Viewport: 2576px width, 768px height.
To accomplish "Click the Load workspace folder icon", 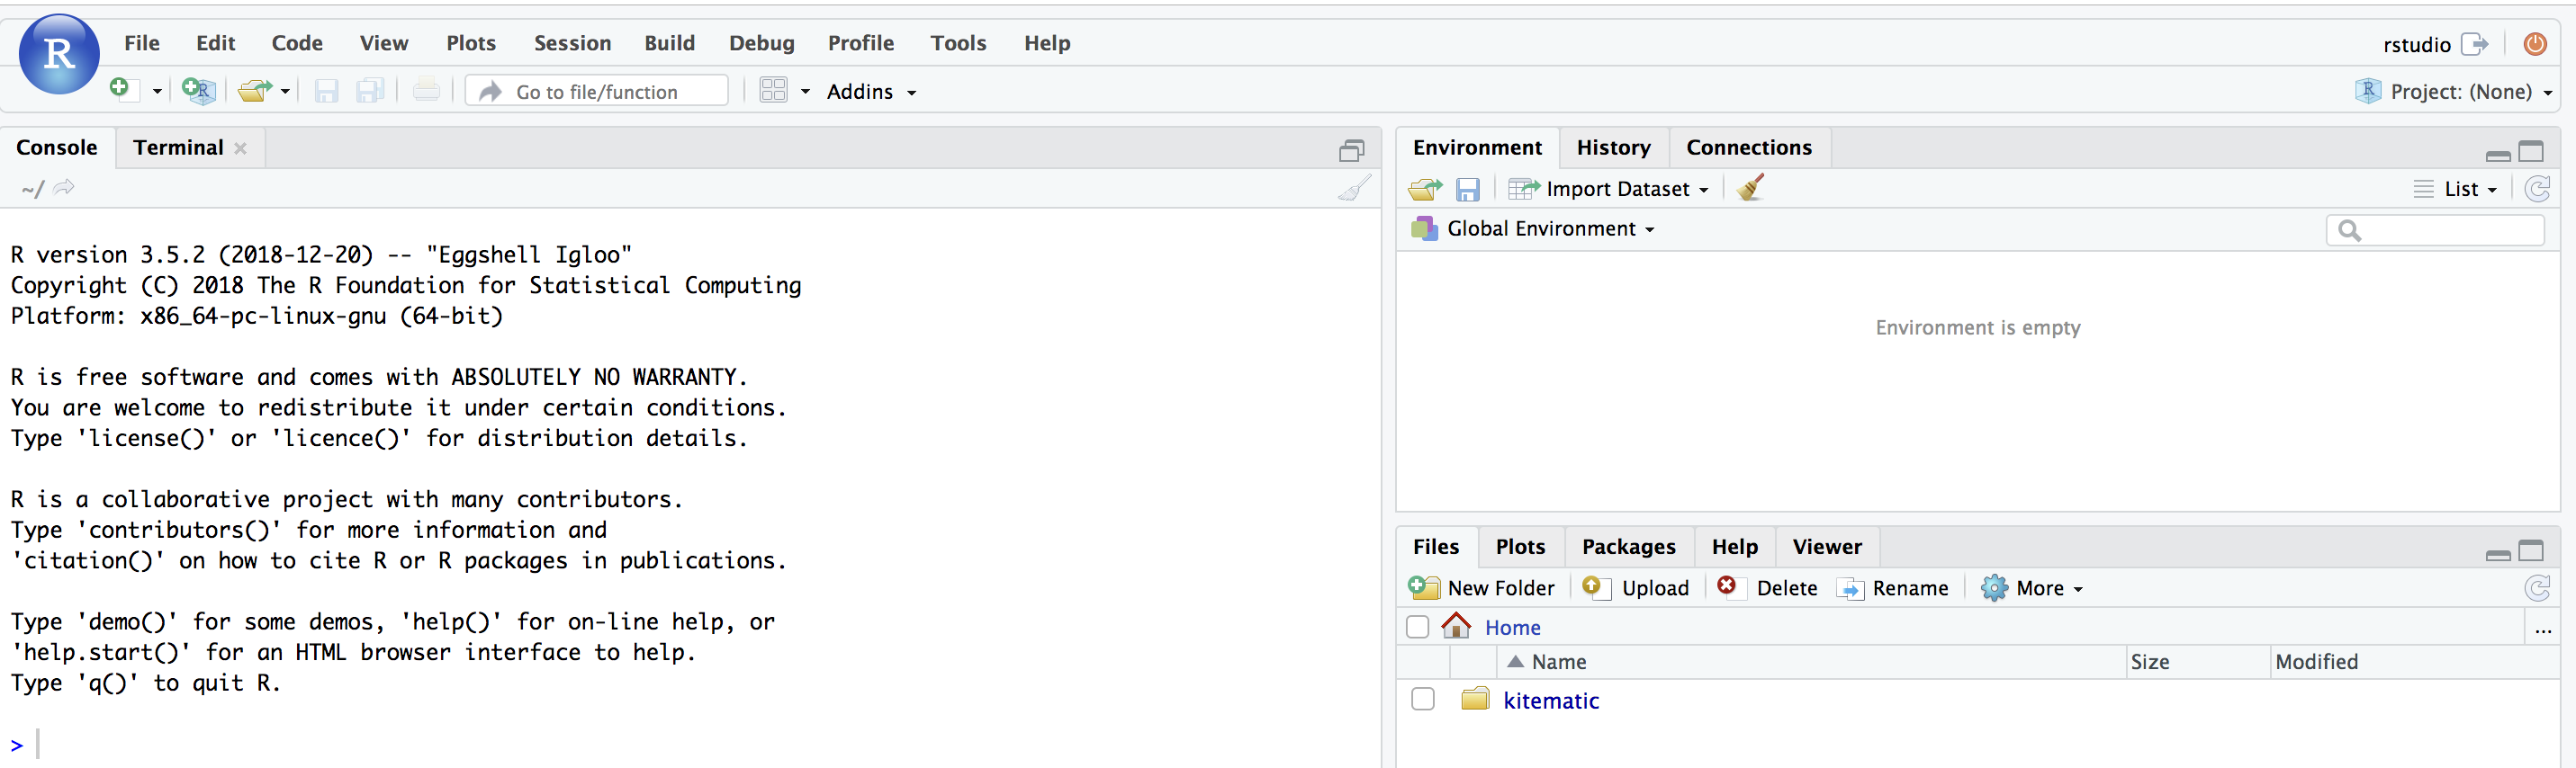I will [1425, 189].
